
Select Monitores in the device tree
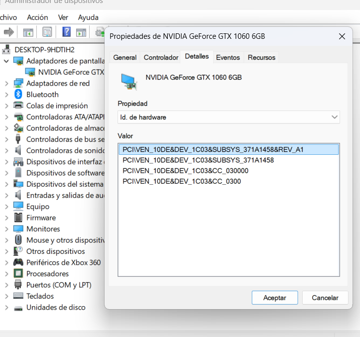(x=43, y=229)
